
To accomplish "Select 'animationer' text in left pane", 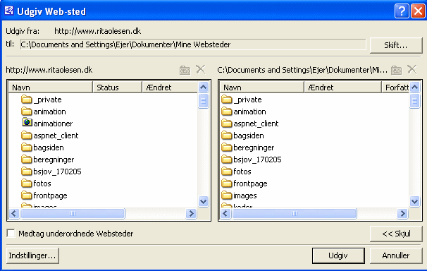I will click(x=53, y=124).
